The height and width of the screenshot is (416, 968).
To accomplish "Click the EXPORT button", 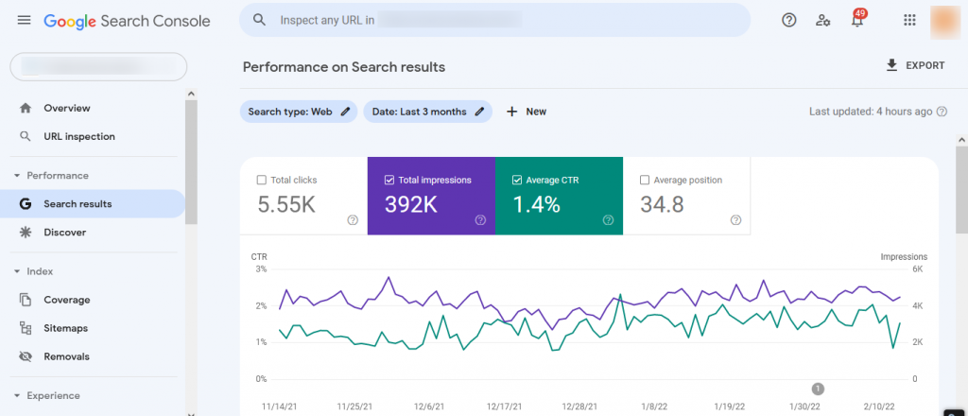I will coord(915,65).
